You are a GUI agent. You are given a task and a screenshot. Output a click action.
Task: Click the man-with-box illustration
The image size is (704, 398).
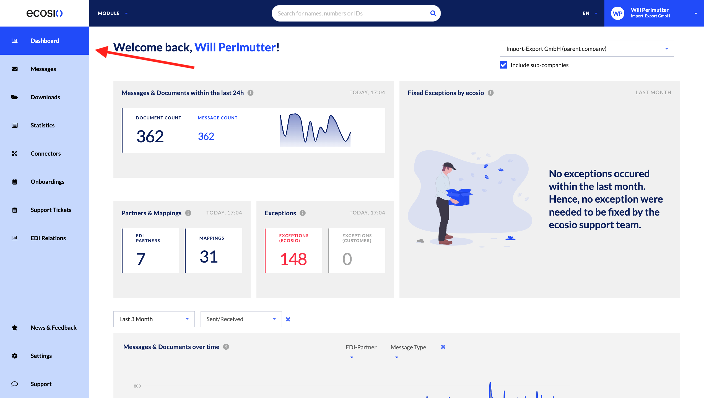pyautogui.click(x=470, y=198)
